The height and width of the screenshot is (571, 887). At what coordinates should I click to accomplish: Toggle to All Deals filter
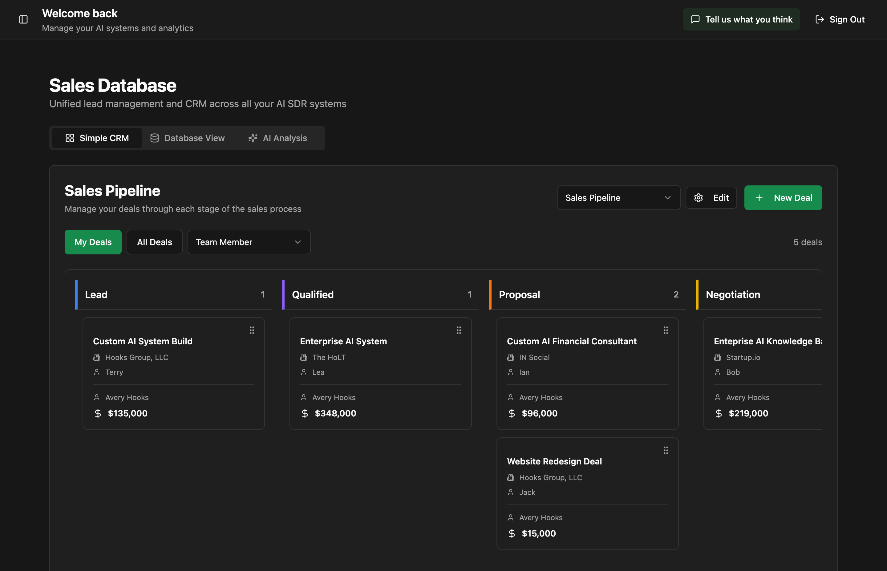[154, 242]
